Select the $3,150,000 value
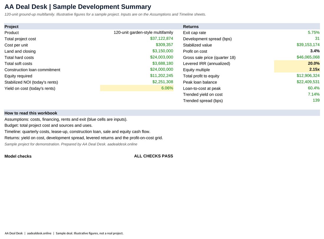This screenshot has height=239, width=324. point(163,51)
